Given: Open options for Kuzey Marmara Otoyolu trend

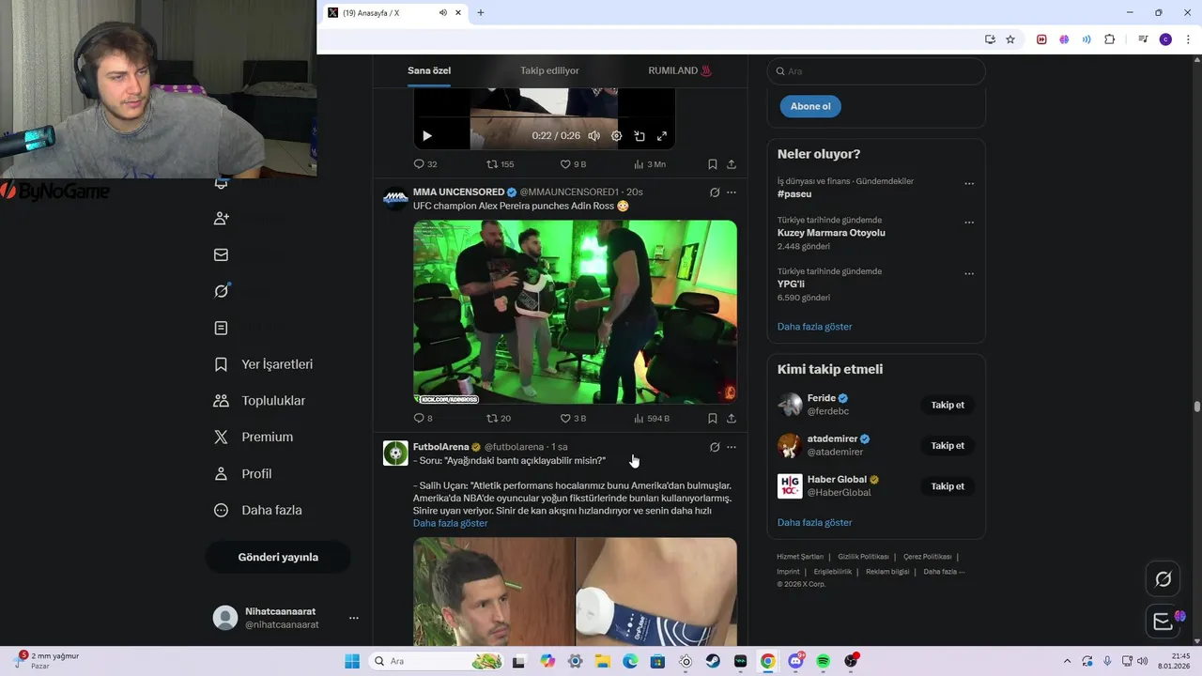Looking at the screenshot, I should (x=969, y=223).
